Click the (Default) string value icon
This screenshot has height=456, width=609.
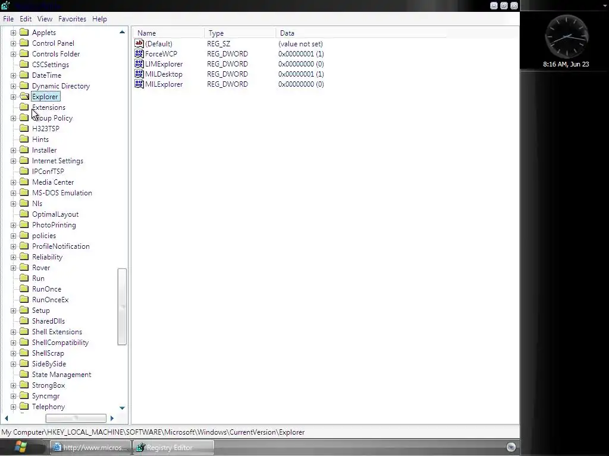139,43
